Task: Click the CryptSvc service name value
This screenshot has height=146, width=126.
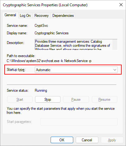Action: coord(41,26)
